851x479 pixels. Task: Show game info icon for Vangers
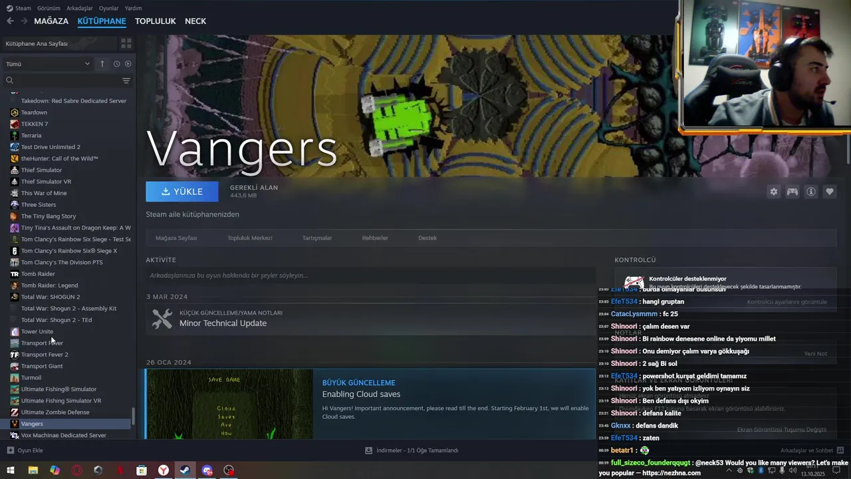tap(811, 192)
